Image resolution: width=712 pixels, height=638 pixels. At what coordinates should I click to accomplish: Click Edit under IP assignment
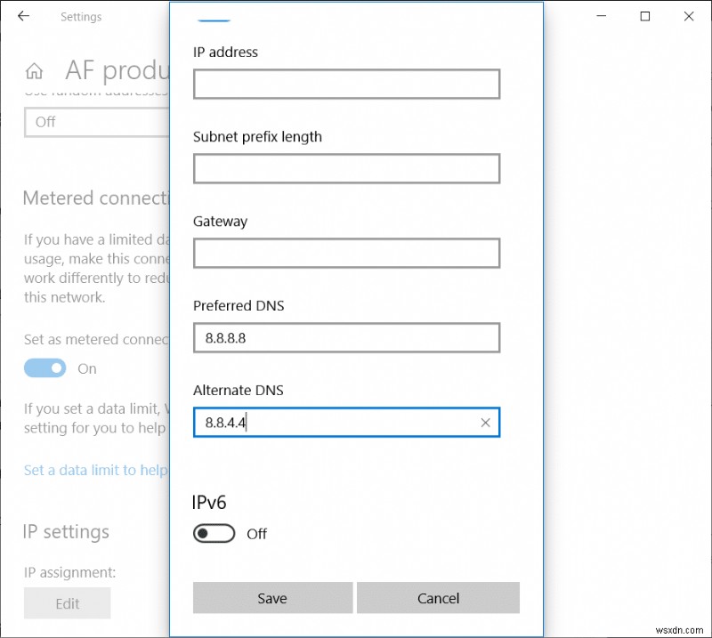[x=67, y=603]
